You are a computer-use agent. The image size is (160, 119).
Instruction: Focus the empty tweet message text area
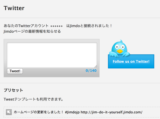click(x=52, y=55)
